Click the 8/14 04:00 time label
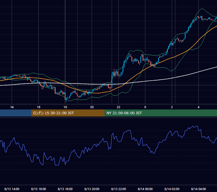The width and height of the screenshot is (217, 192). point(198,189)
